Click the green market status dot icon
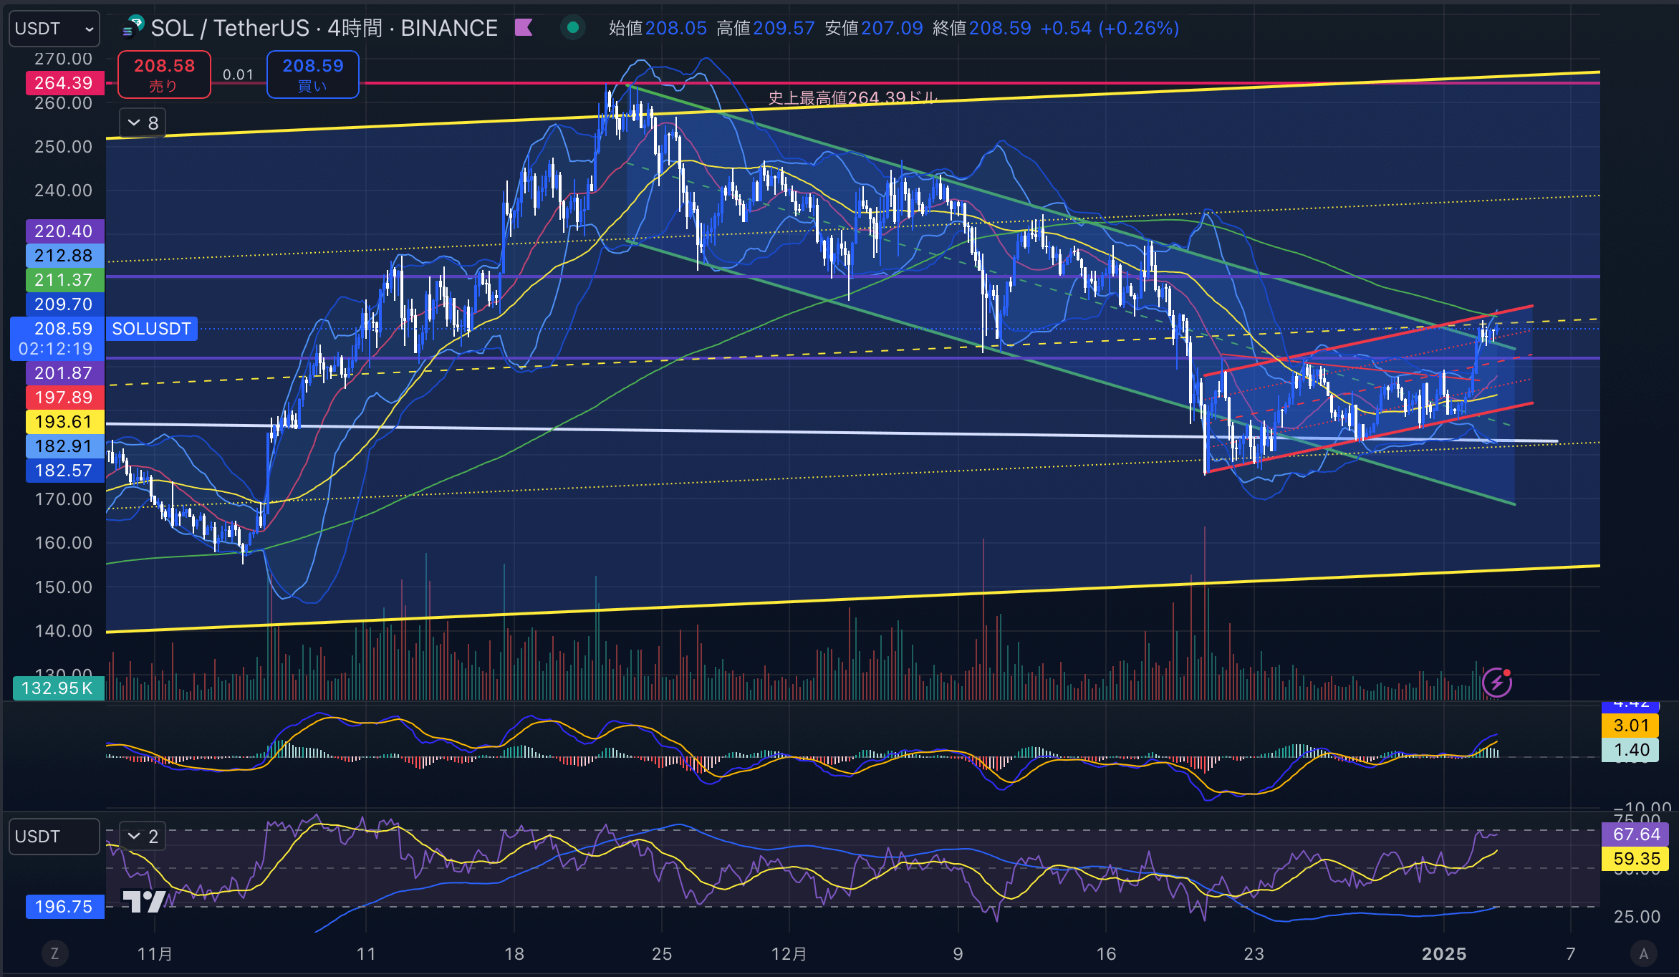The image size is (1679, 977). click(x=572, y=28)
